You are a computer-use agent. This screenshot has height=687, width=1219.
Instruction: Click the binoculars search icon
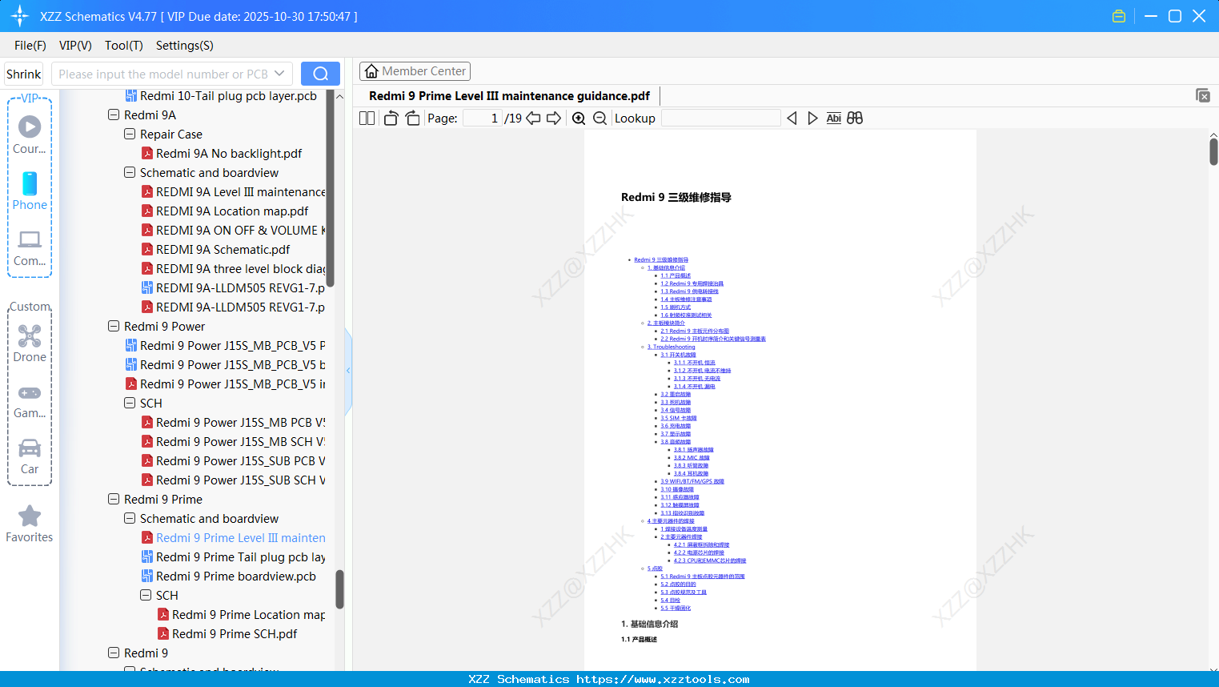point(855,119)
